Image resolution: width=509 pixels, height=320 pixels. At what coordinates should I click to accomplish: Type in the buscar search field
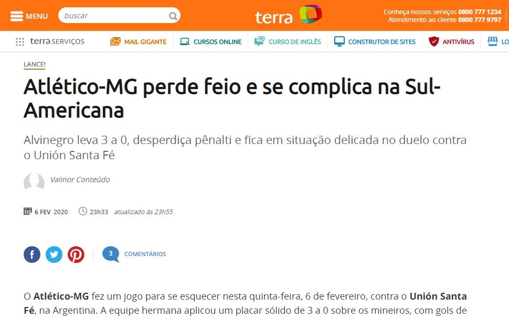point(113,16)
